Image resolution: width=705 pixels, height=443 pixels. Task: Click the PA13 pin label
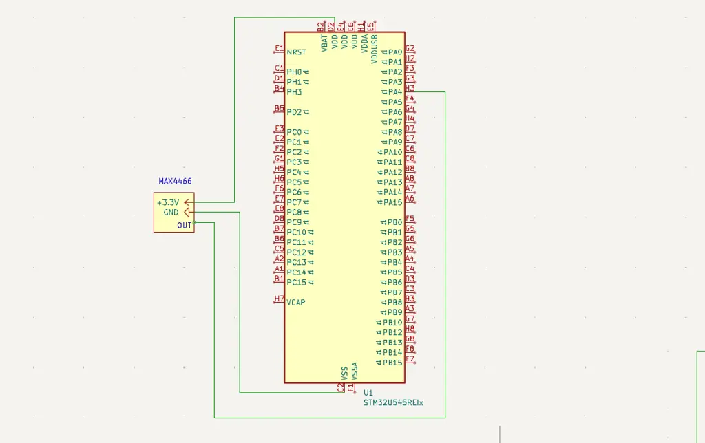[393, 182]
